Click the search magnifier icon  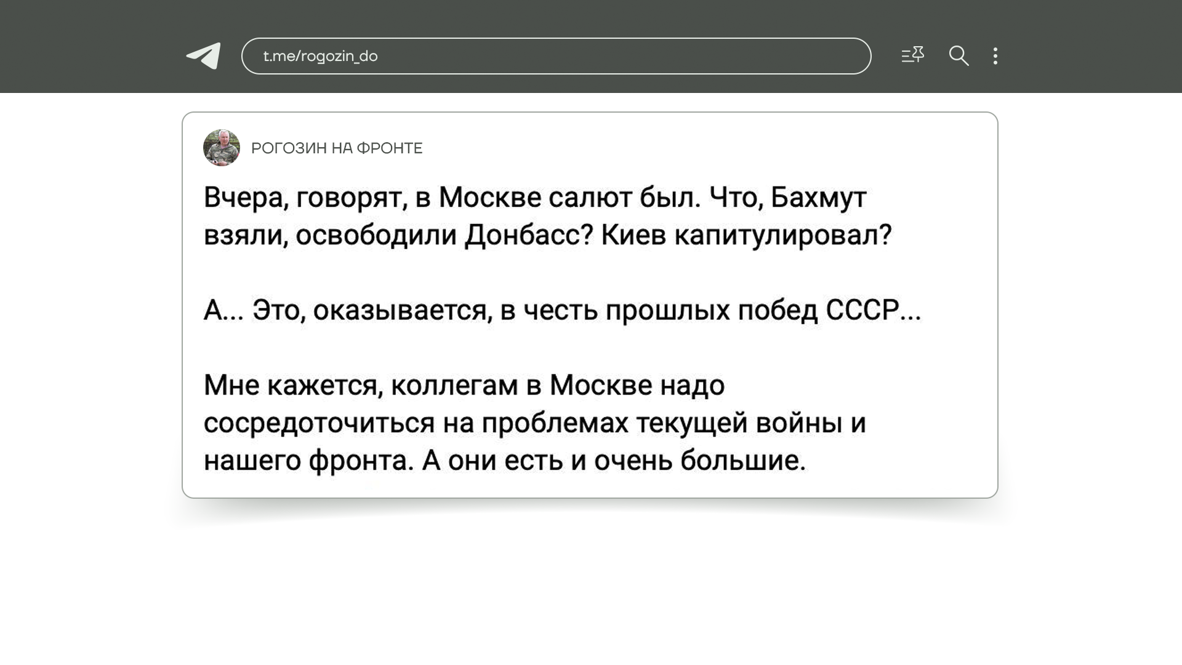pos(959,56)
